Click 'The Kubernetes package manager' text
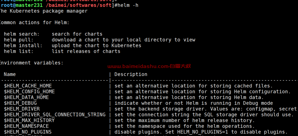Screen dimensions: 298x136 click(x=43, y=11)
